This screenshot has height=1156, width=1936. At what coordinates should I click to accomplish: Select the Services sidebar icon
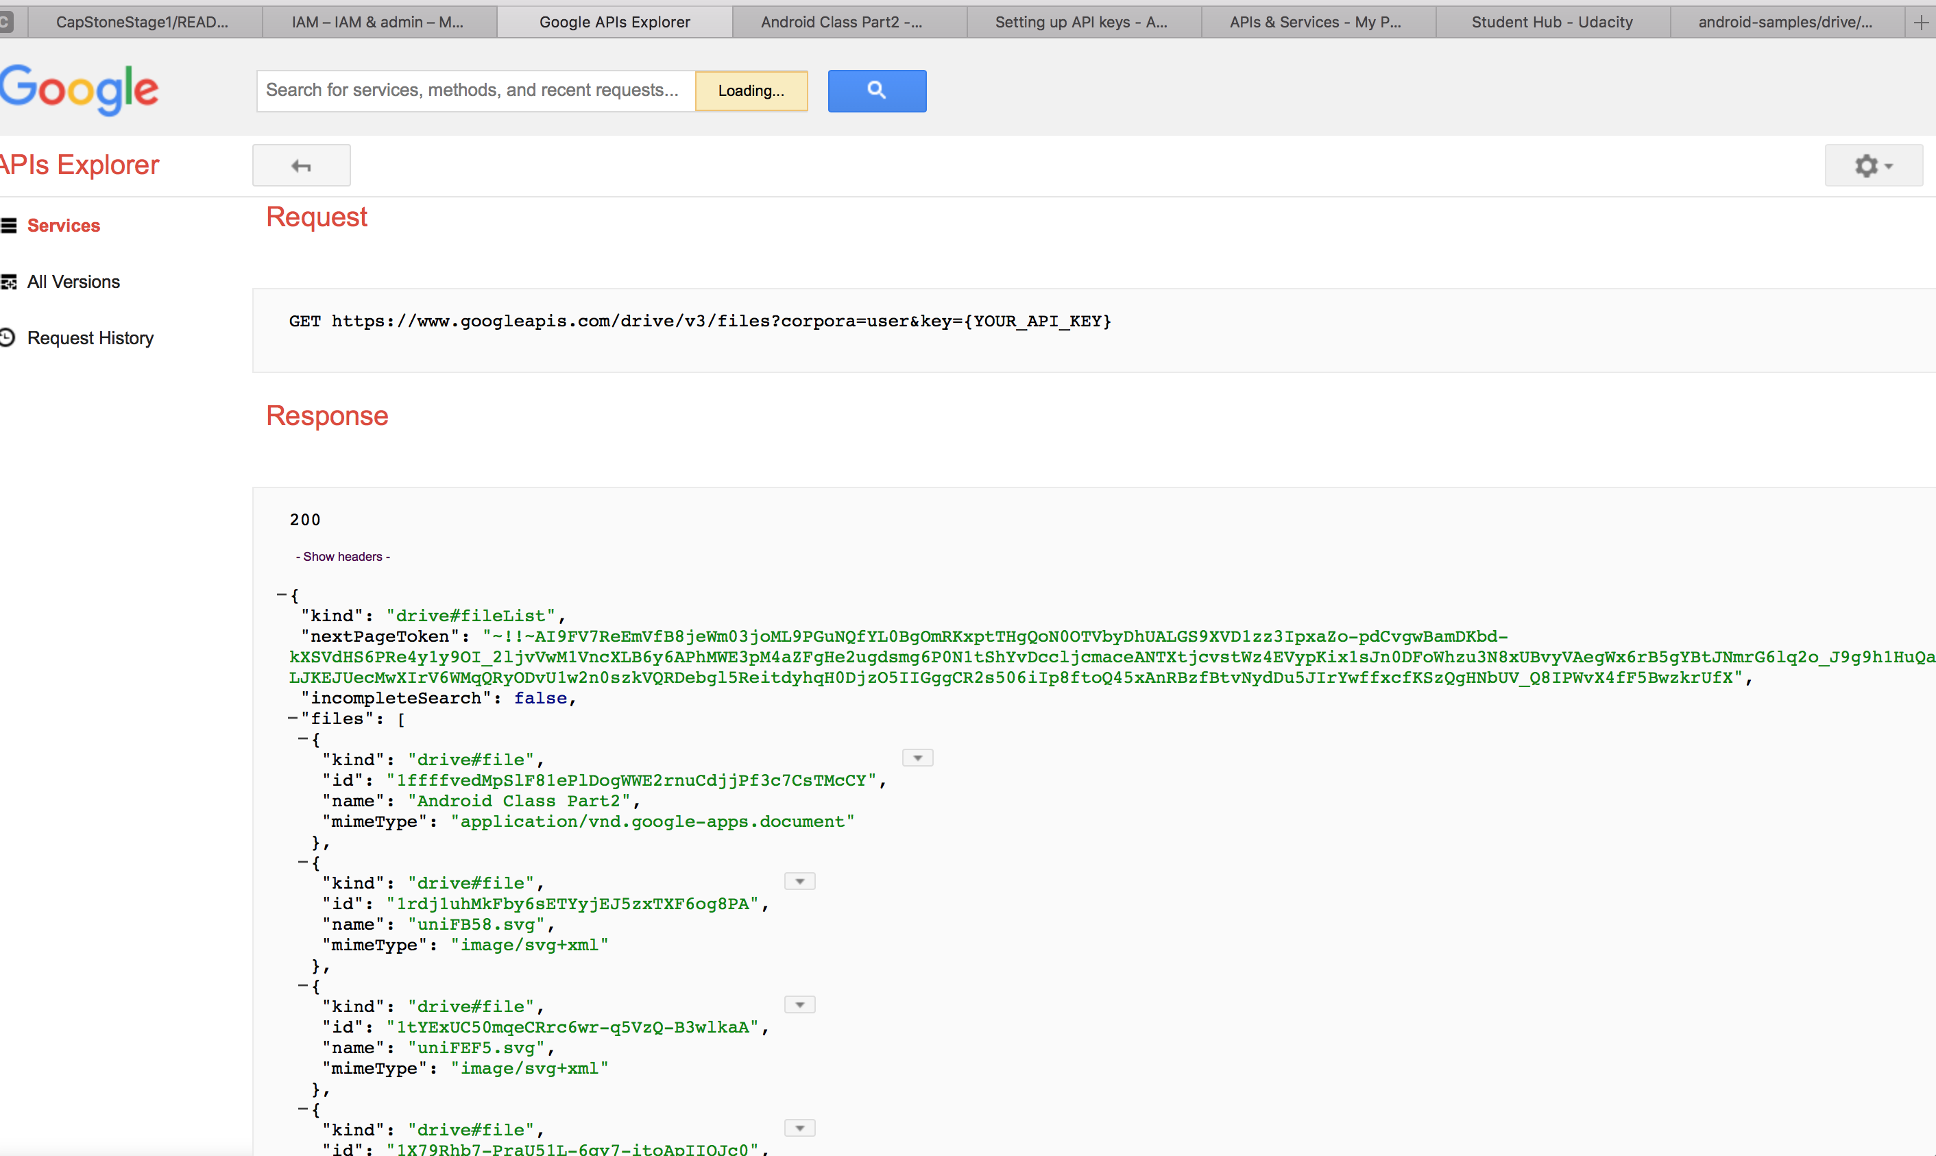[8, 225]
